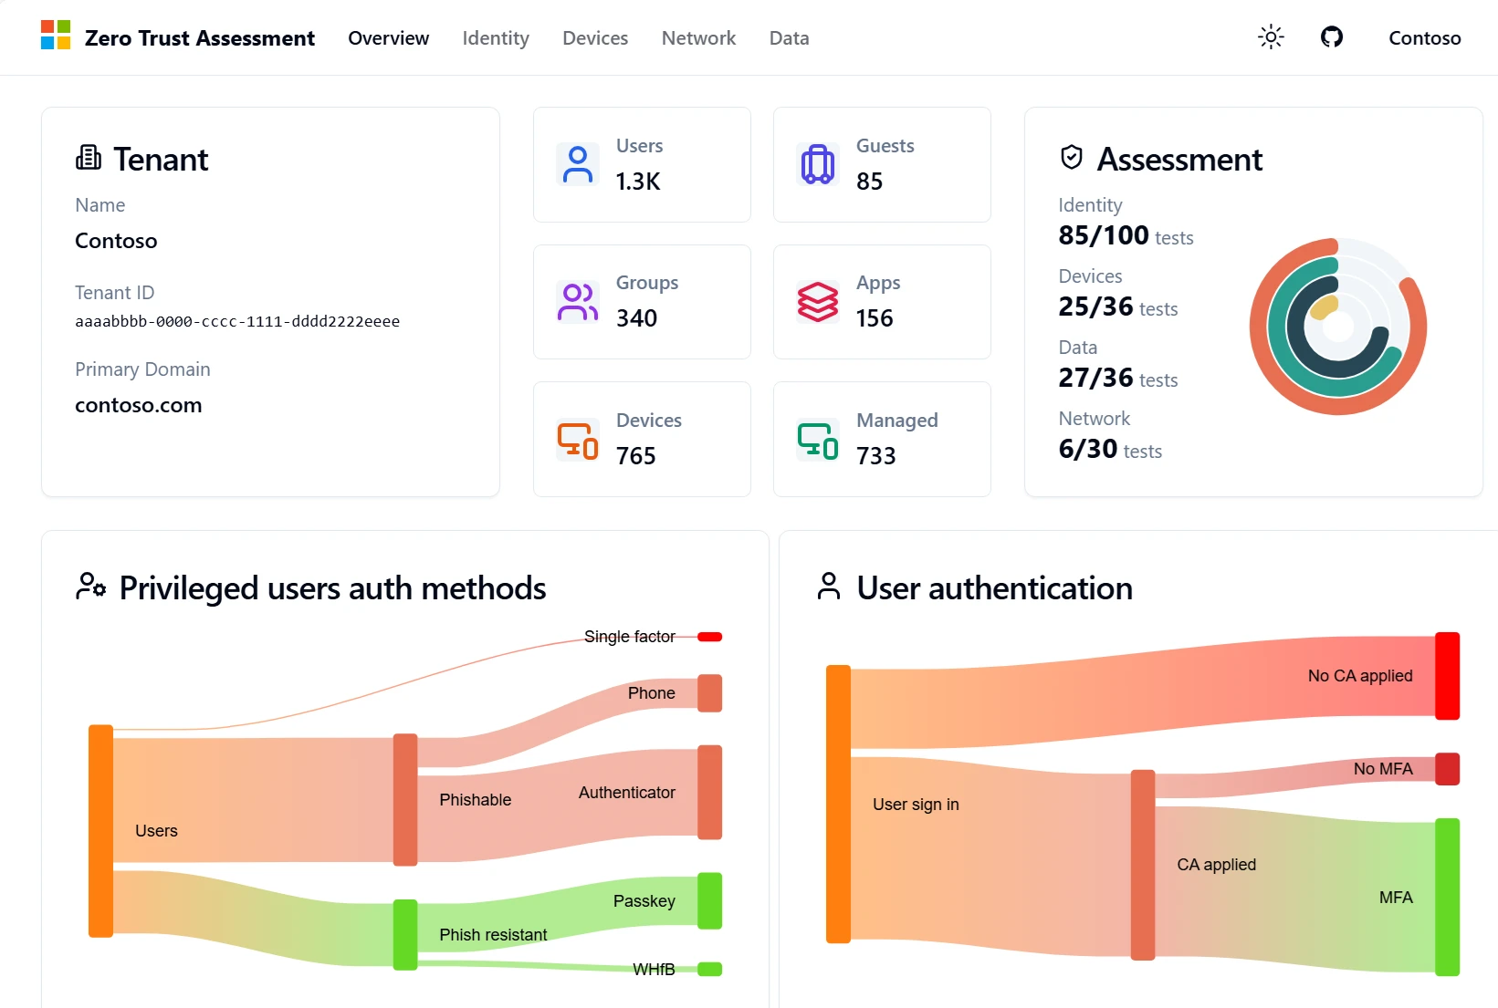Click the Users count card icon
The image size is (1498, 1008).
577,164
